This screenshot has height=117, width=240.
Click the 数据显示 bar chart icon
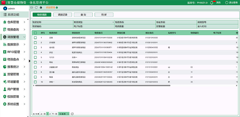[5, 44]
